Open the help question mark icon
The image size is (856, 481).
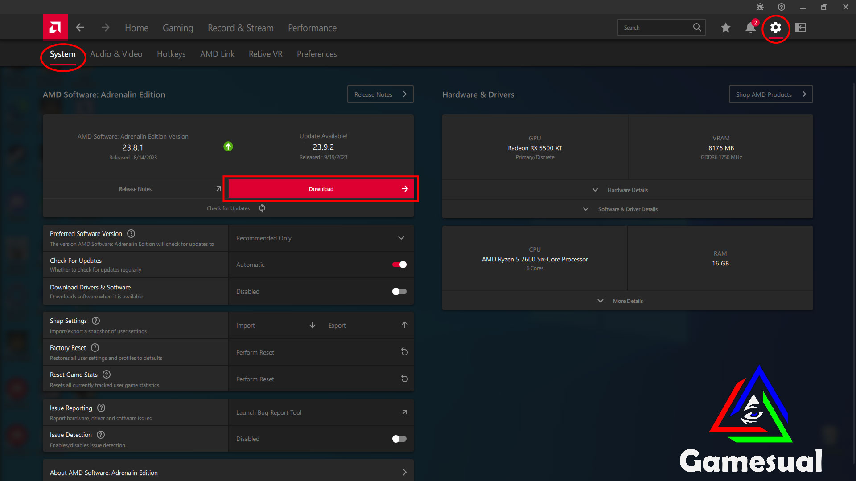click(x=782, y=7)
